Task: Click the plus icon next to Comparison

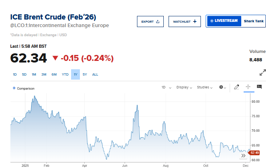Action: [14, 88]
